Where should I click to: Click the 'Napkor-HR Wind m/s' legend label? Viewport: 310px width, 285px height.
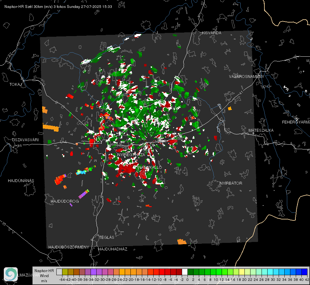[x=44, y=275]
